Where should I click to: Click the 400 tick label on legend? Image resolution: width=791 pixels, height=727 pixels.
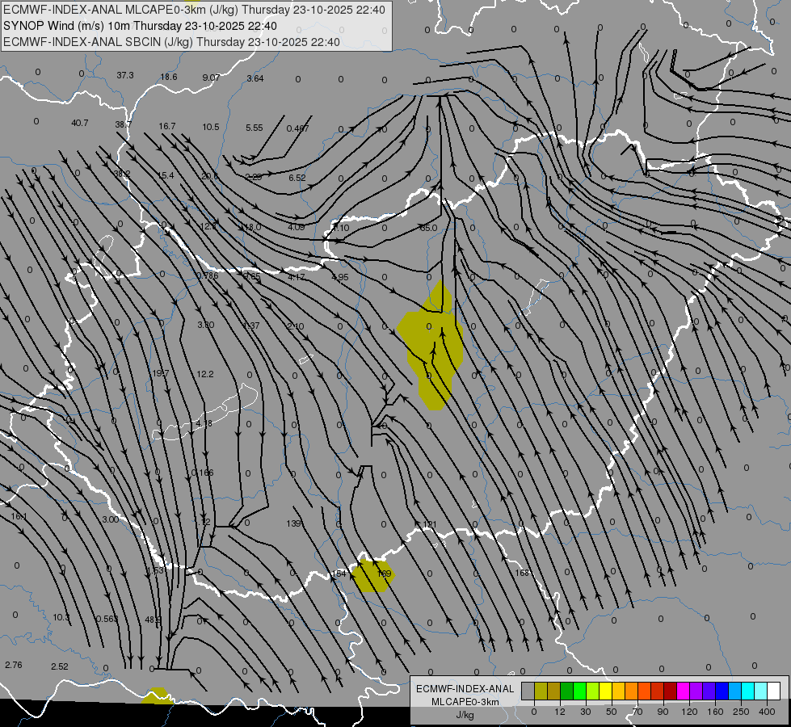[x=767, y=712]
